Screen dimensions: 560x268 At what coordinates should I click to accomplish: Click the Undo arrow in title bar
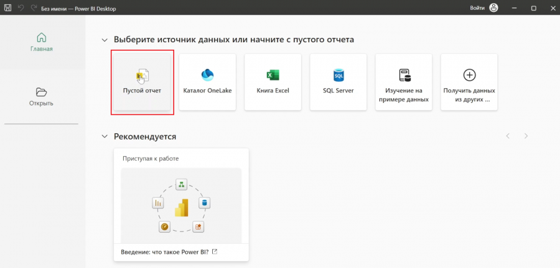(21, 8)
